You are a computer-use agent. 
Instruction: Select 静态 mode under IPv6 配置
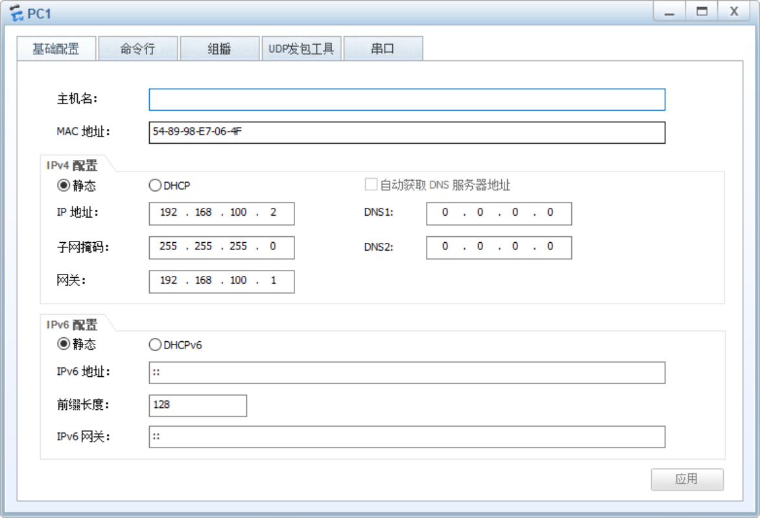click(x=62, y=345)
